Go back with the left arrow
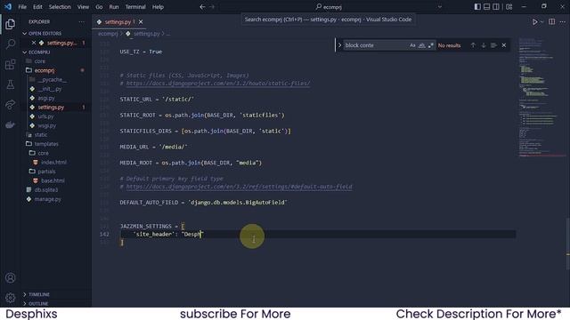570x320 pixels. [202, 6]
